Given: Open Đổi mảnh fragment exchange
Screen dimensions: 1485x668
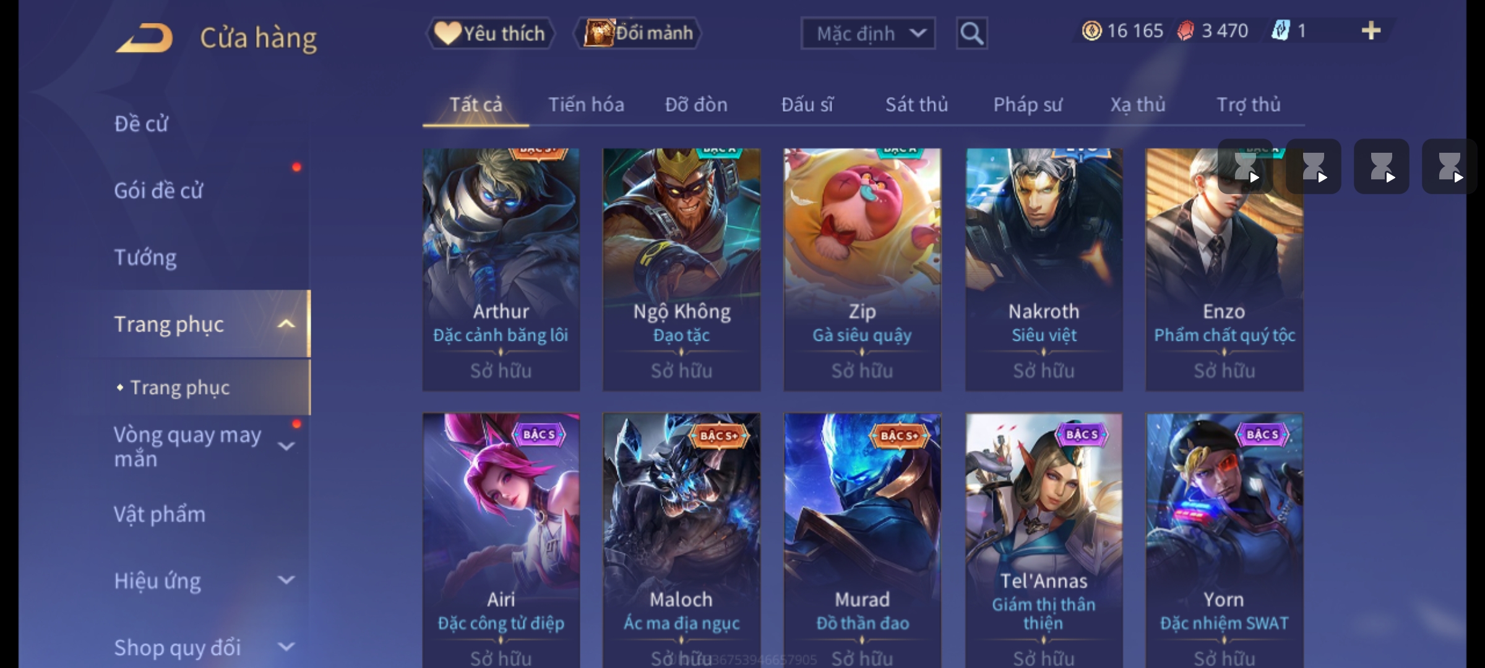Looking at the screenshot, I should click(x=638, y=33).
